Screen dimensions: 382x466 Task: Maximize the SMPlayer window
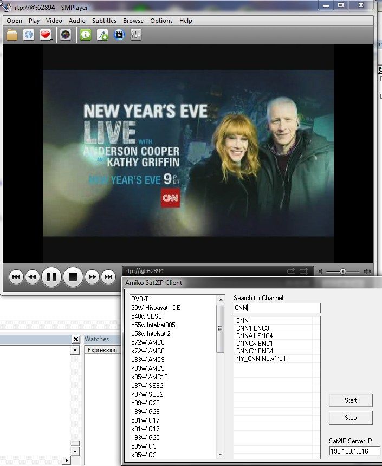341,5
